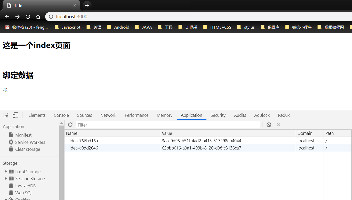The width and height of the screenshot is (352, 200).
Task: Sort by the Path column header
Action: click(x=338, y=133)
